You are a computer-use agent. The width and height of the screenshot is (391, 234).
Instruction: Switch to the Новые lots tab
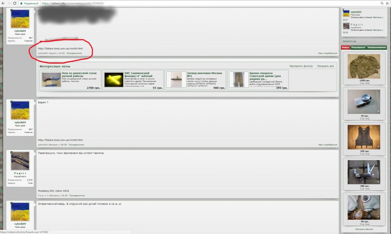[345, 48]
